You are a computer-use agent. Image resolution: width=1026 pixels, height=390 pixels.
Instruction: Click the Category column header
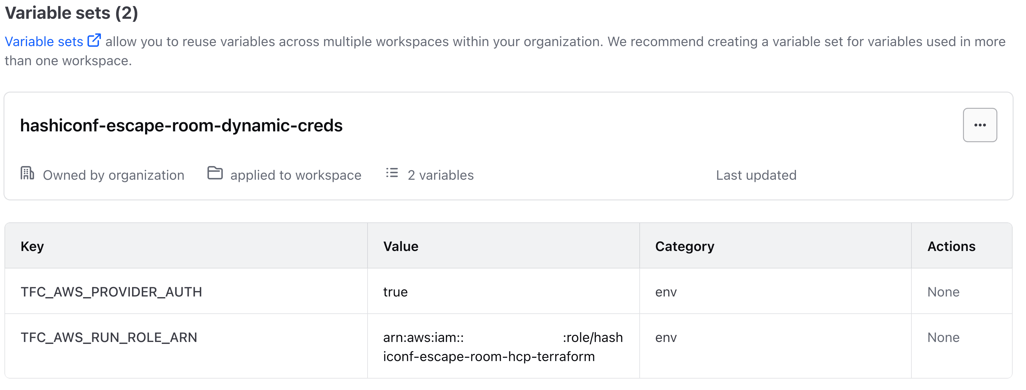[685, 246]
